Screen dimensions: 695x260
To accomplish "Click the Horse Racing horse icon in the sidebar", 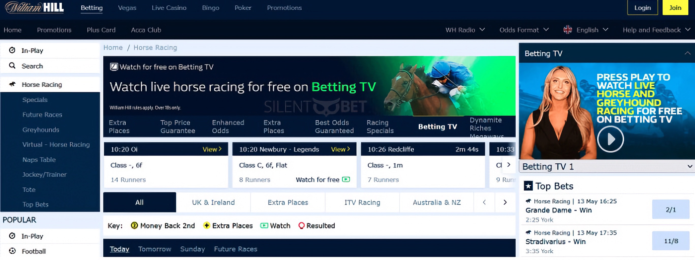I will pyautogui.click(x=12, y=84).
